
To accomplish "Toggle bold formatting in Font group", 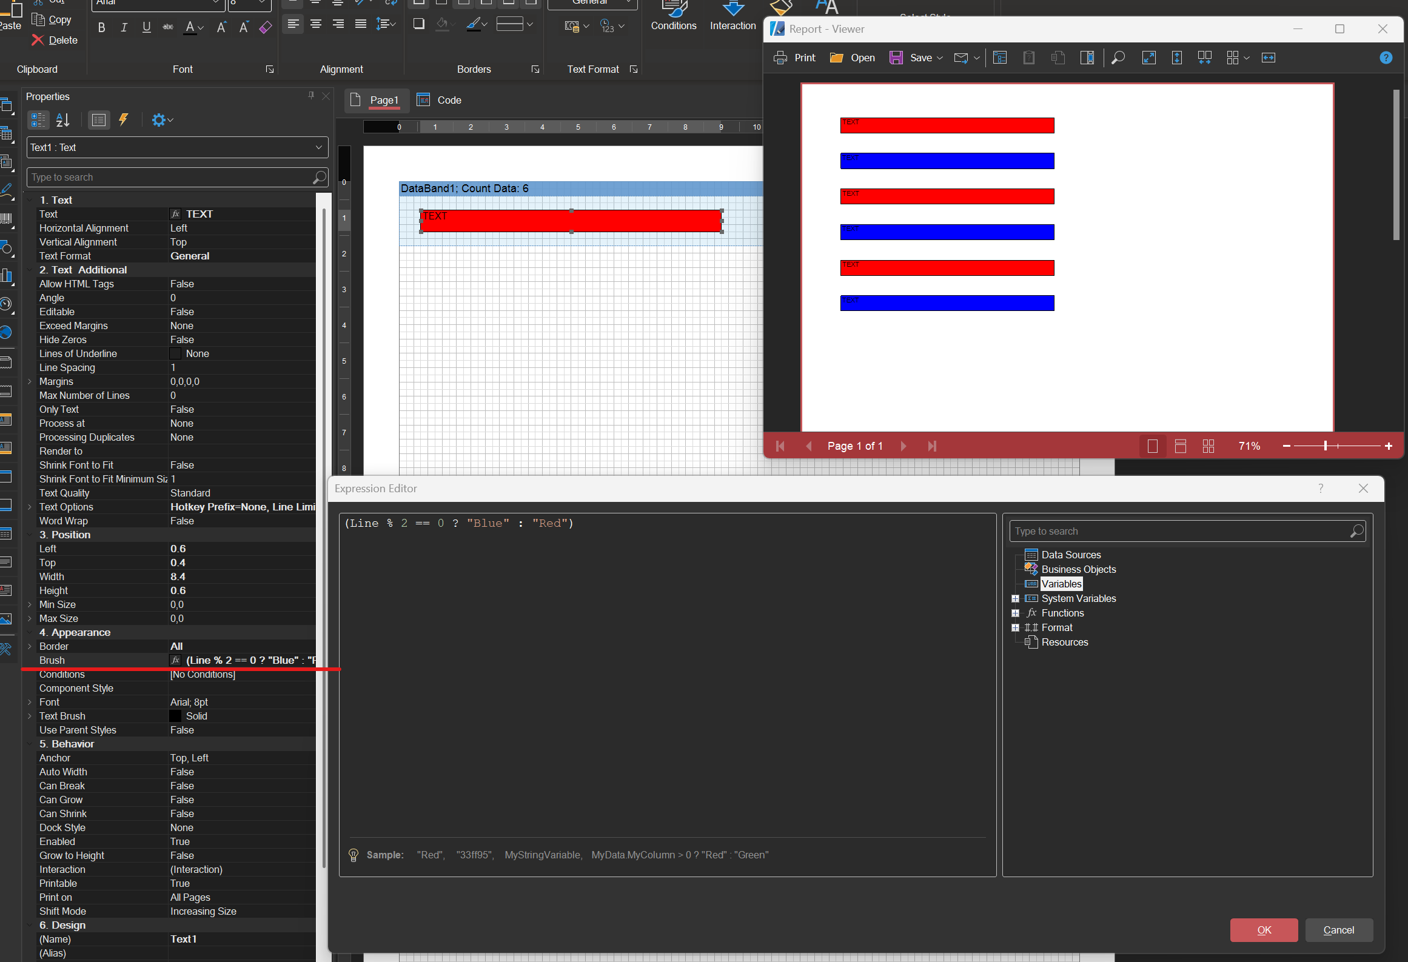I will click(x=101, y=27).
